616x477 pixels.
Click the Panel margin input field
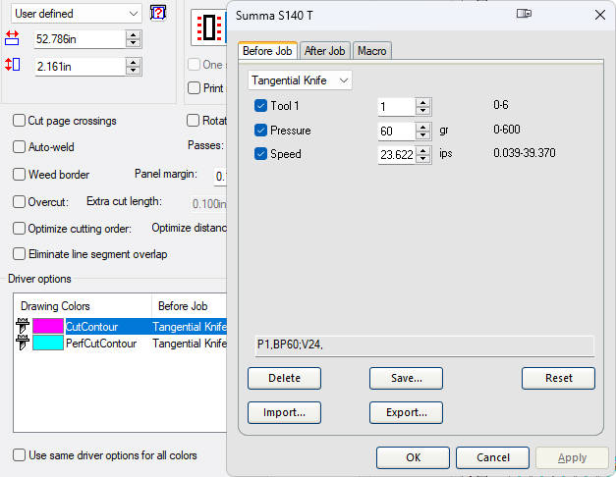(220, 176)
